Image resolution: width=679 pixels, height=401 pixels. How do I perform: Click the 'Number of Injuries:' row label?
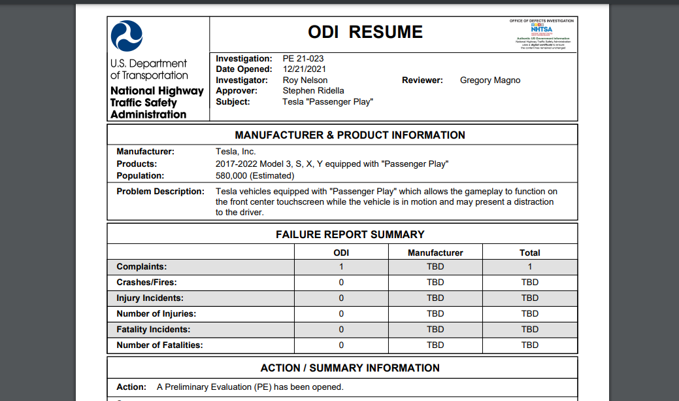[156, 313]
